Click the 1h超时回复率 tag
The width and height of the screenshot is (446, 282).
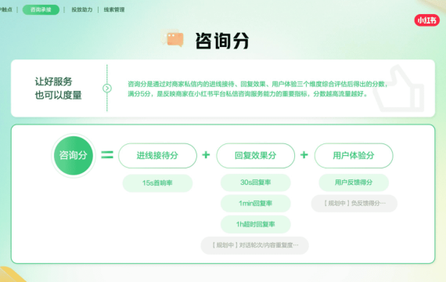click(x=255, y=225)
